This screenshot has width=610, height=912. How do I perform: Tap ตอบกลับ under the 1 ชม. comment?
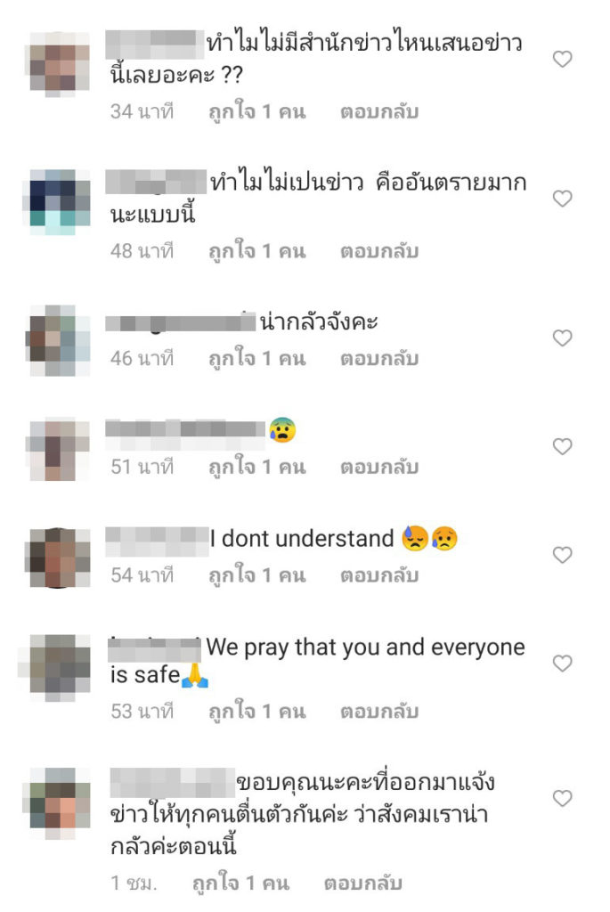pyautogui.click(x=362, y=883)
